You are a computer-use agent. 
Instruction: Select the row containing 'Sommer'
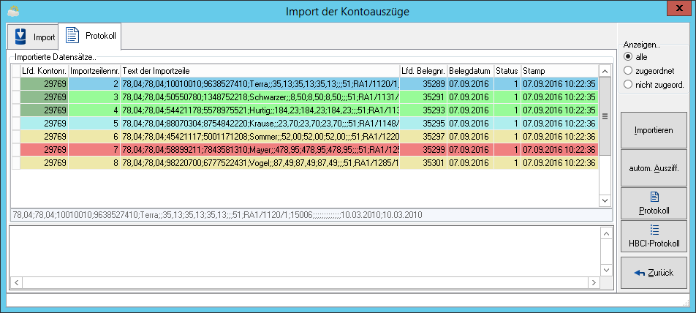tap(305, 136)
